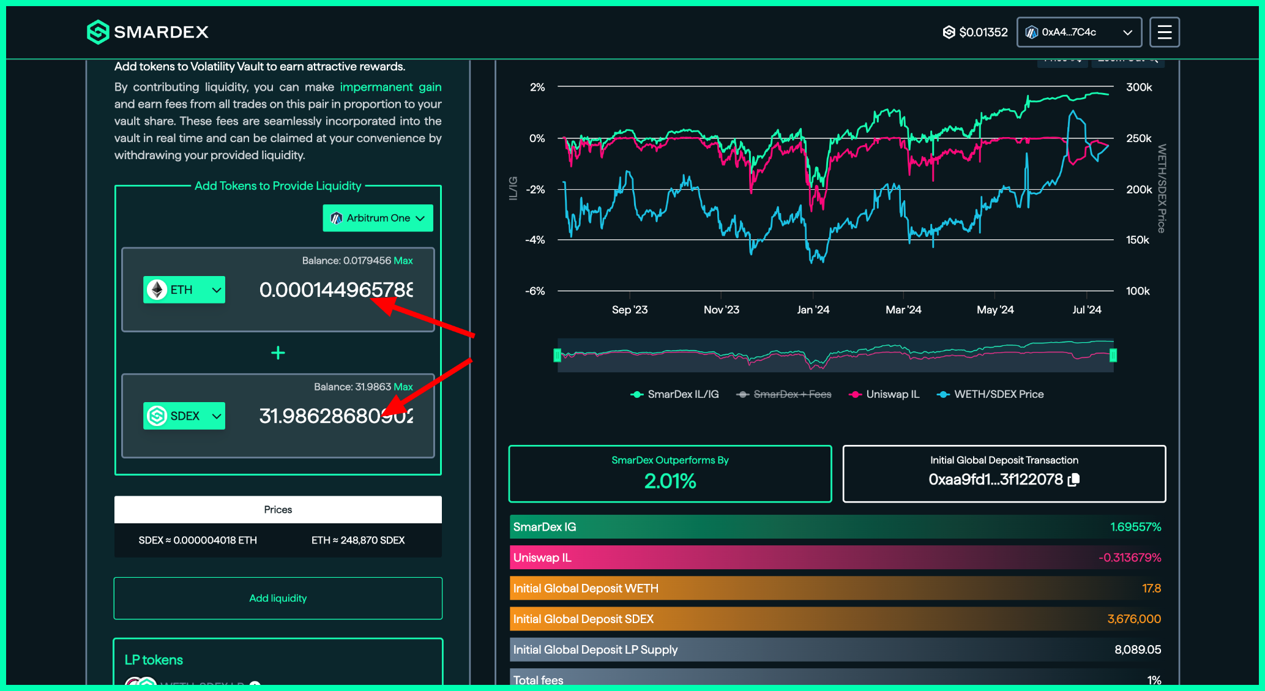Hide the Uniswap IL chart series
Viewport: 1265px width, 691px height.
click(884, 394)
